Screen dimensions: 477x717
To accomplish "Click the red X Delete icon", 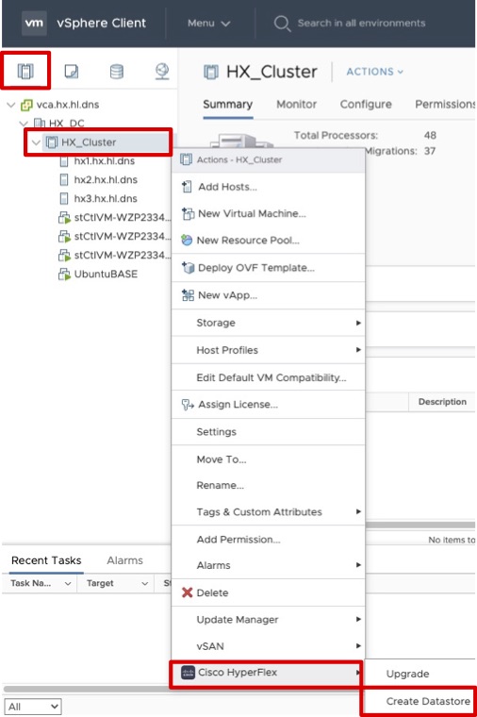I will pyautogui.click(x=187, y=592).
